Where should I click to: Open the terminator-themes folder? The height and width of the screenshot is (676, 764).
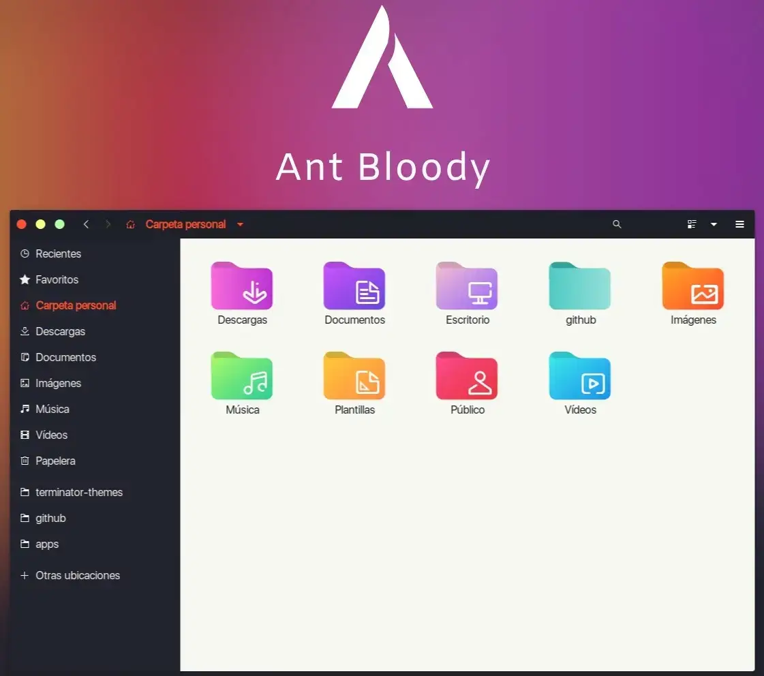pyautogui.click(x=79, y=492)
